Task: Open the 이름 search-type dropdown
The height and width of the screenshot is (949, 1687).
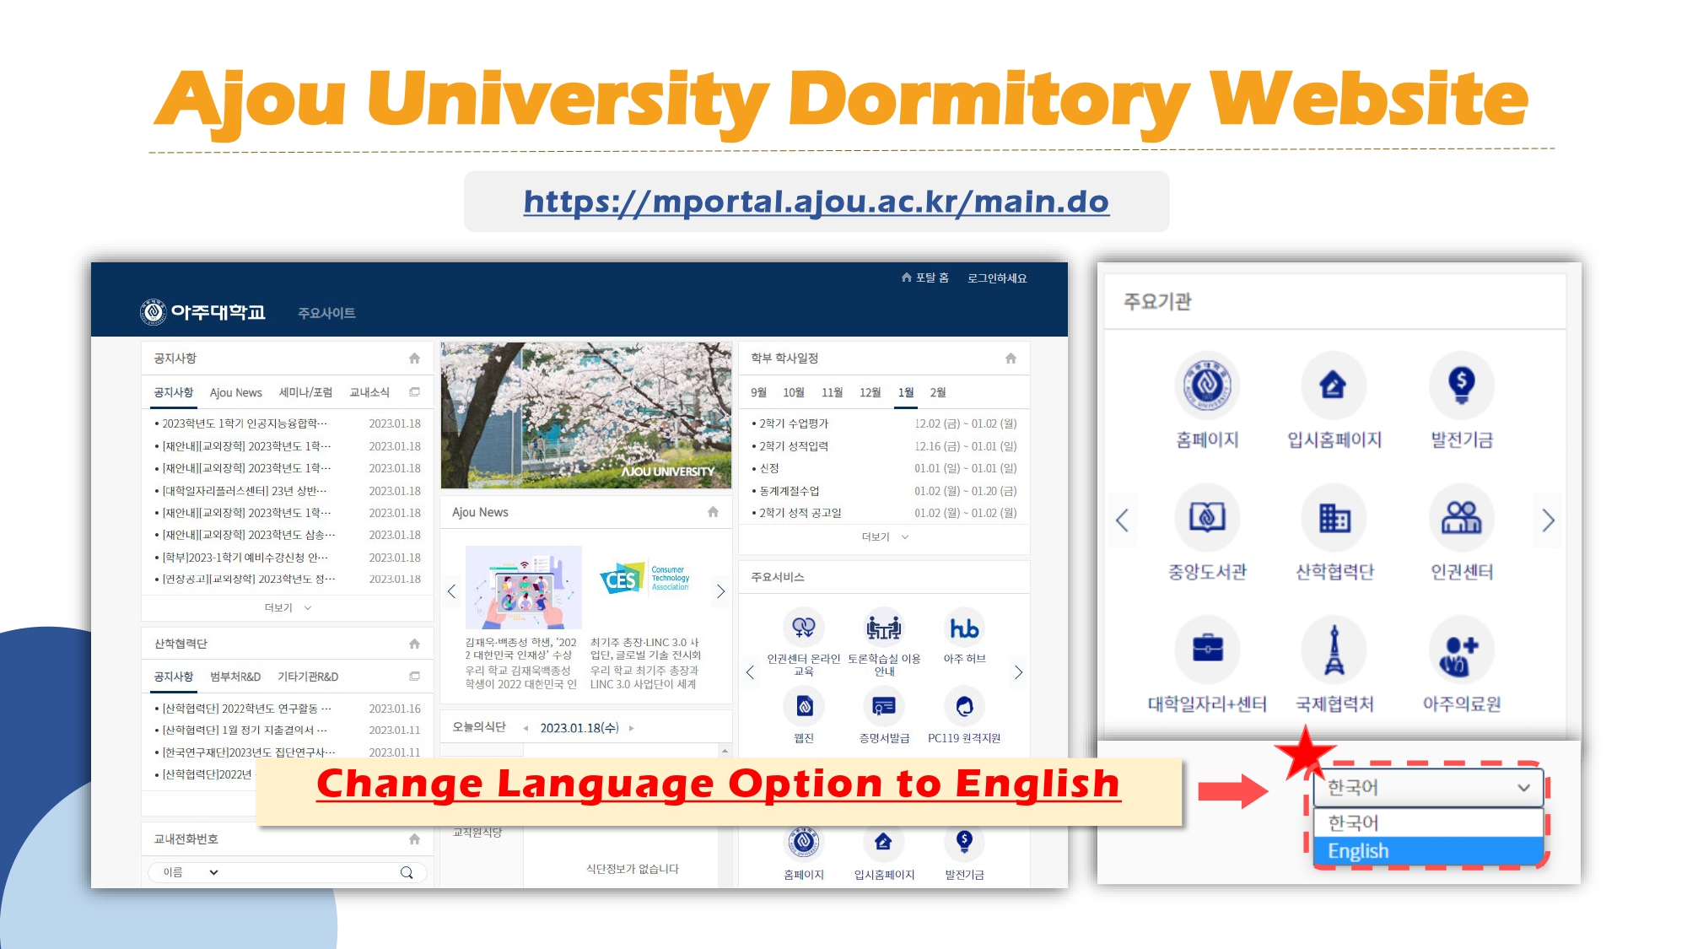Action: [191, 872]
